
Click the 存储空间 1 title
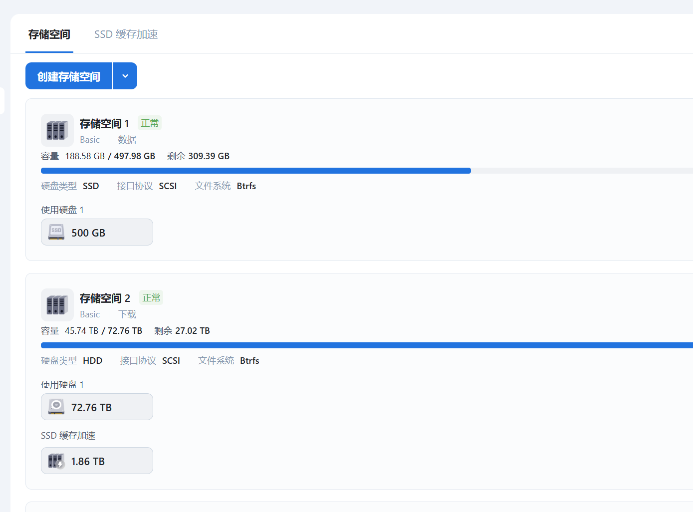104,124
